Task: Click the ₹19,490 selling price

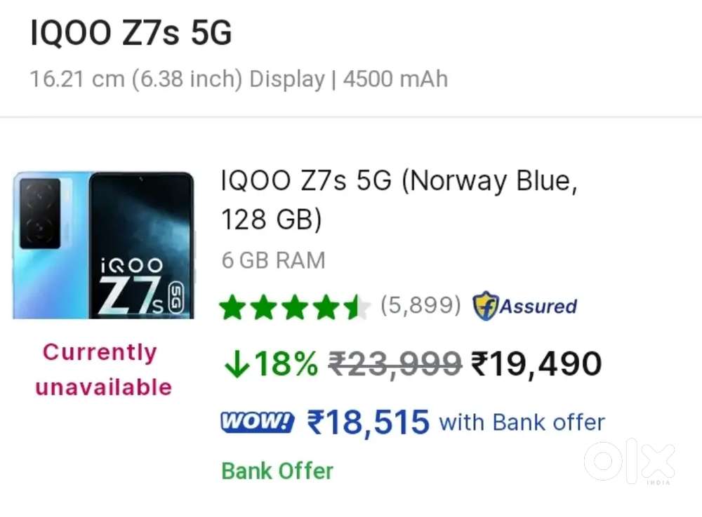Action: click(x=536, y=365)
